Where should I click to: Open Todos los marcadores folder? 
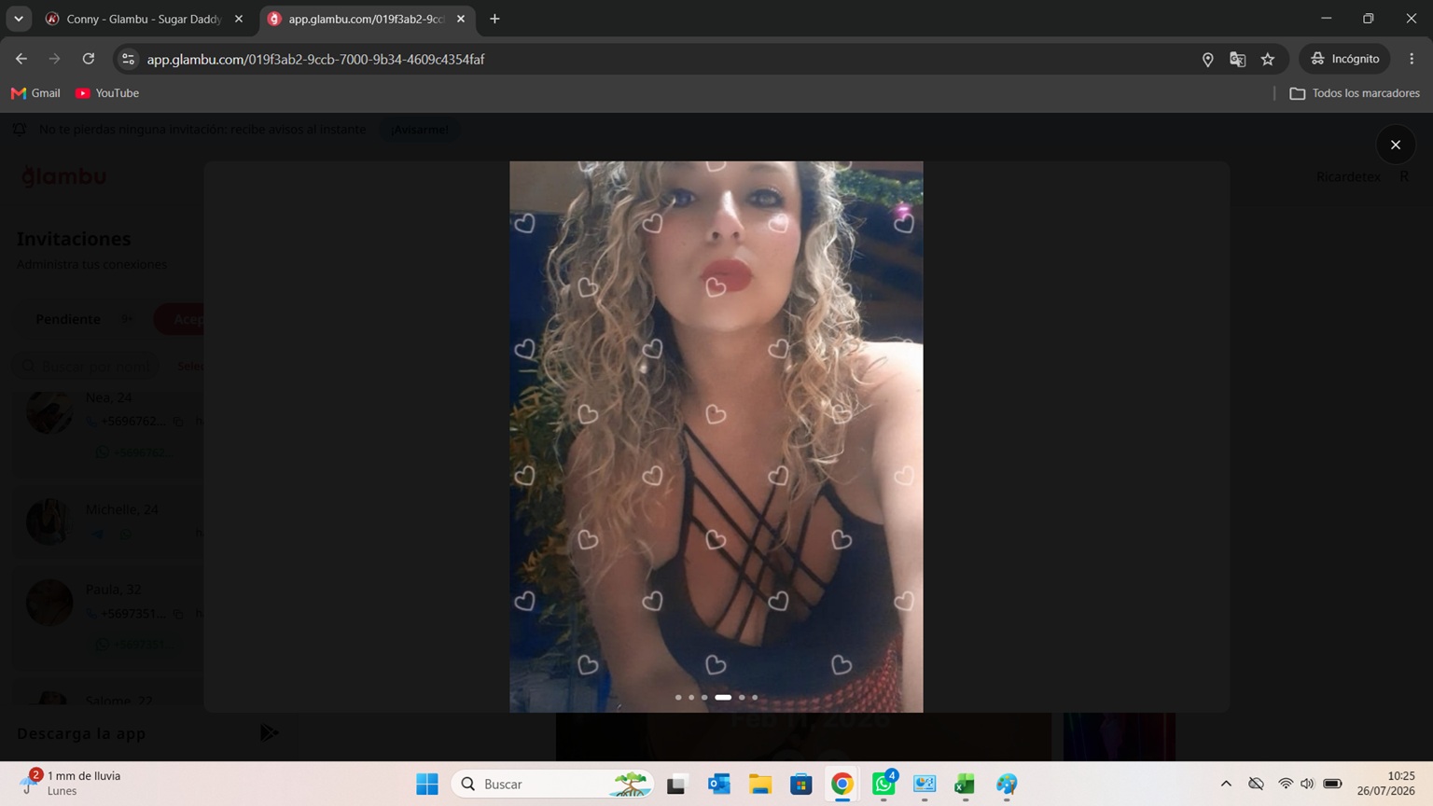(x=1355, y=93)
